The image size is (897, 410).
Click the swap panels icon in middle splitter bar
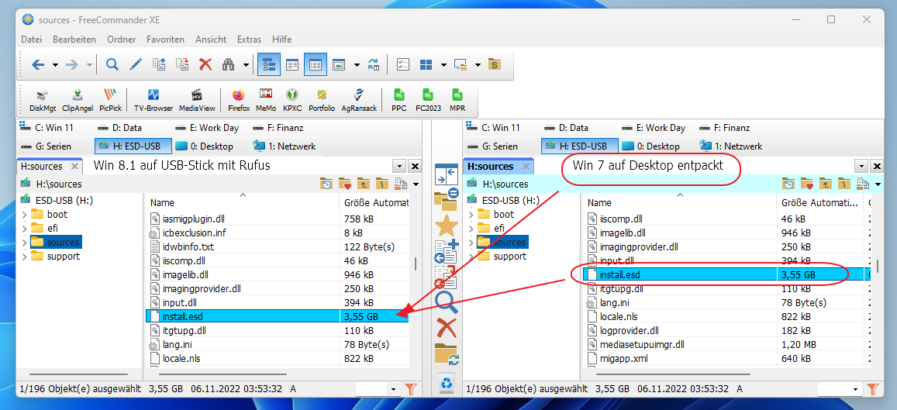tap(447, 174)
